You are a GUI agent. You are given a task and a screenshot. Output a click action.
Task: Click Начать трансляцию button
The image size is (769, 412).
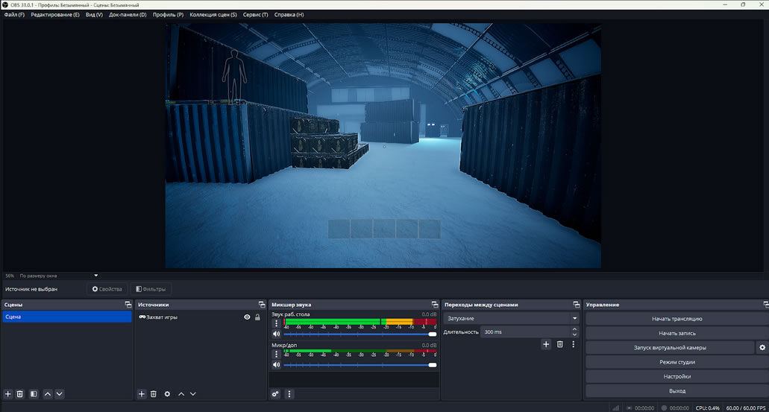(x=677, y=318)
